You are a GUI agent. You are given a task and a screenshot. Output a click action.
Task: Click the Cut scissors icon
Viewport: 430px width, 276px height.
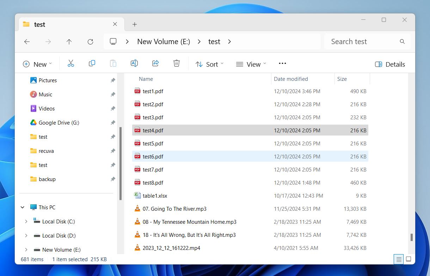pos(71,64)
